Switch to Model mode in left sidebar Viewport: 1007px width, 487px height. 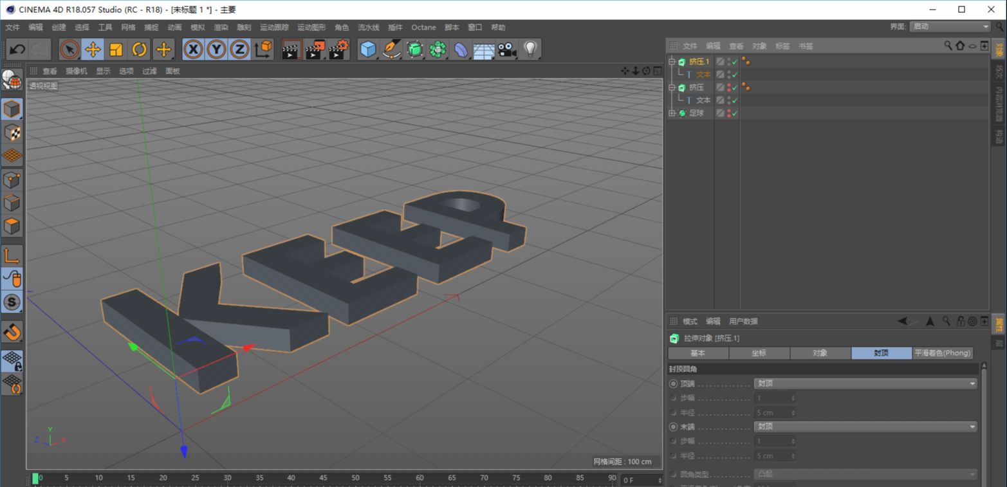12,109
